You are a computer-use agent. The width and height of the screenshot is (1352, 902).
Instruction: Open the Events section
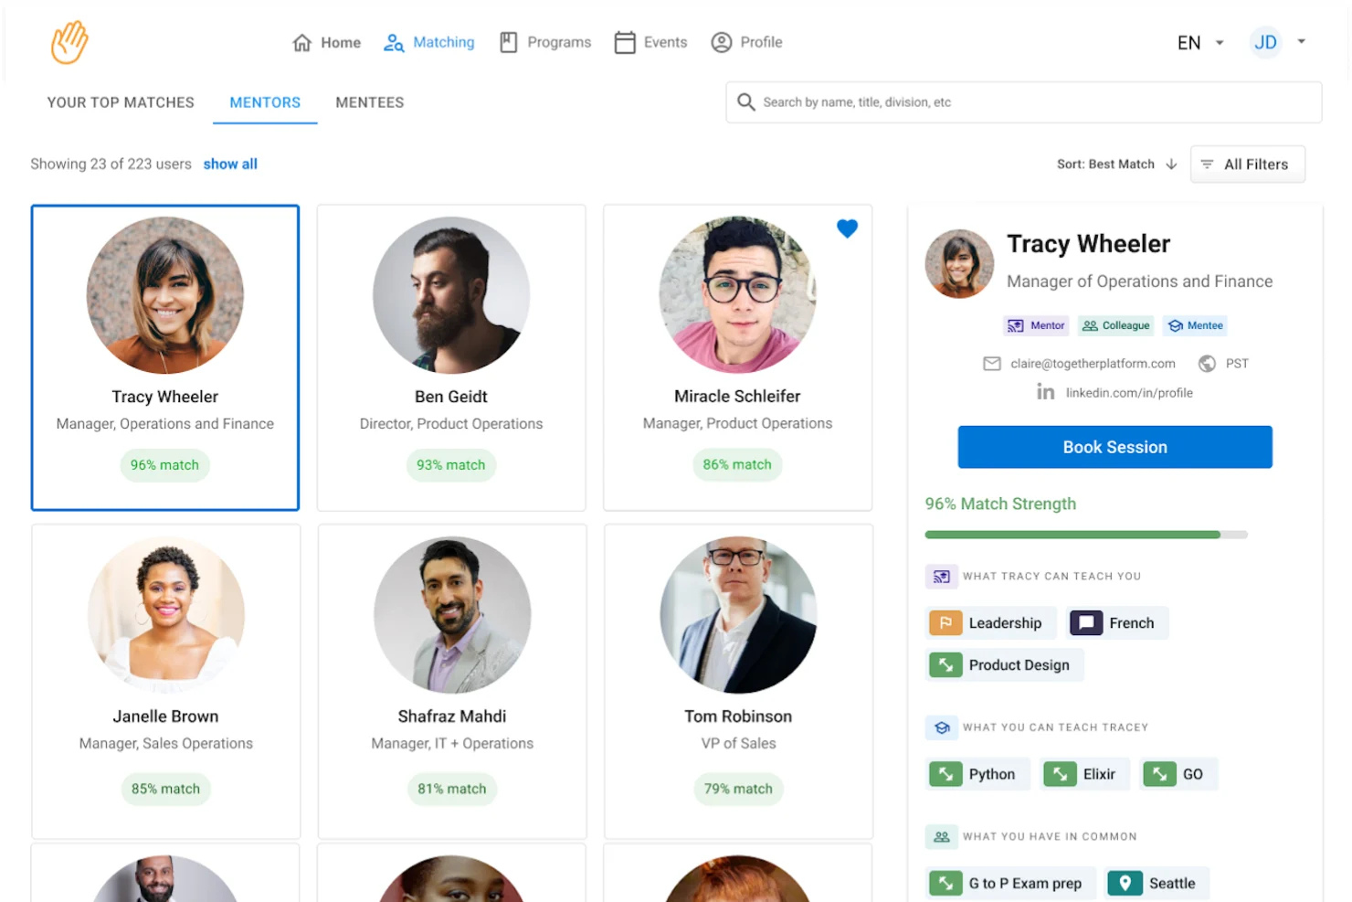coord(651,43)
